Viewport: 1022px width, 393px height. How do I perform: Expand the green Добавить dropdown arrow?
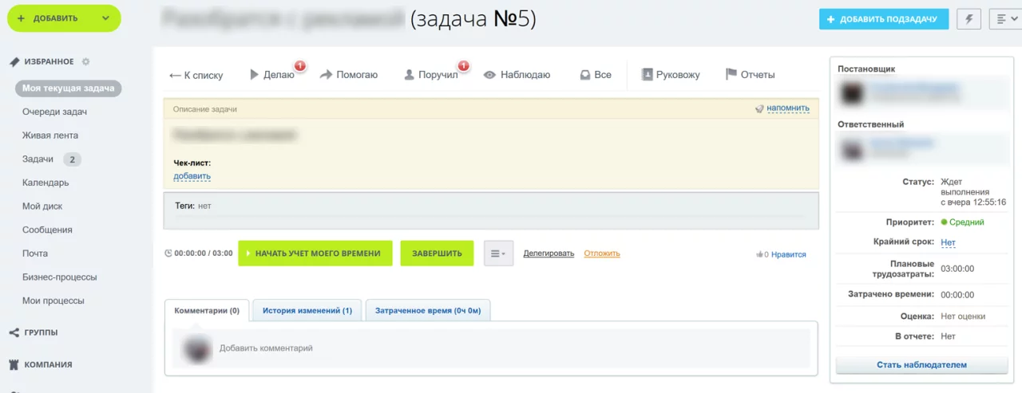105,18
